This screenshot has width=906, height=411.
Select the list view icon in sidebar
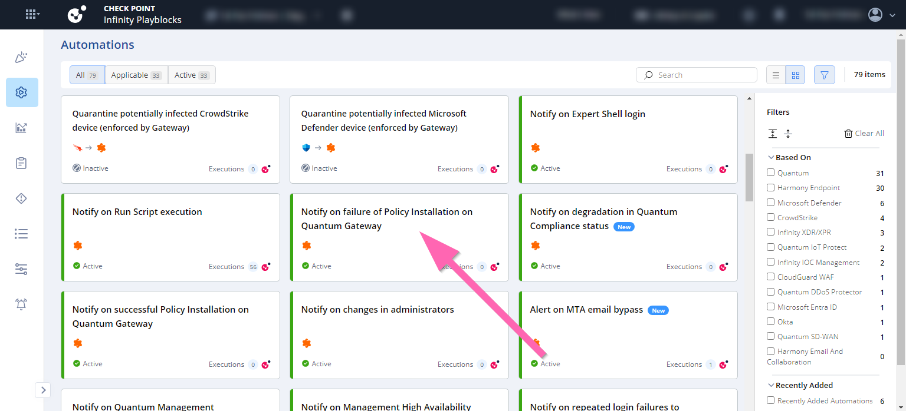point(21,233)
